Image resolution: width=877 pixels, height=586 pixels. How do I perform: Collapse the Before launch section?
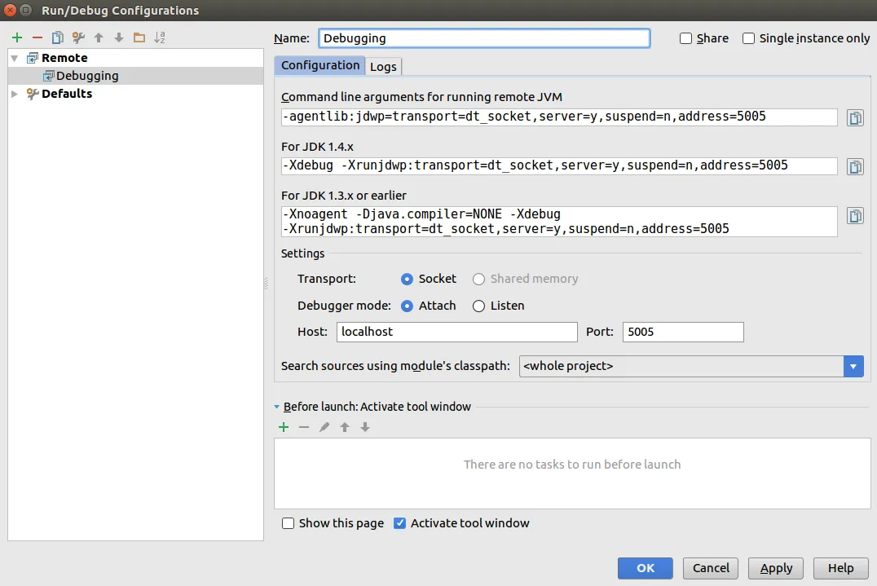(x=276, y=407)
